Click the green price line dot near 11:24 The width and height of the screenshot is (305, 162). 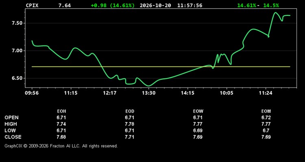pyautogui.click(x=268, y=36)
